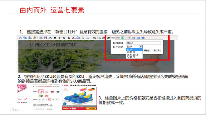Click the 确定 button

(x=147, y=51)
